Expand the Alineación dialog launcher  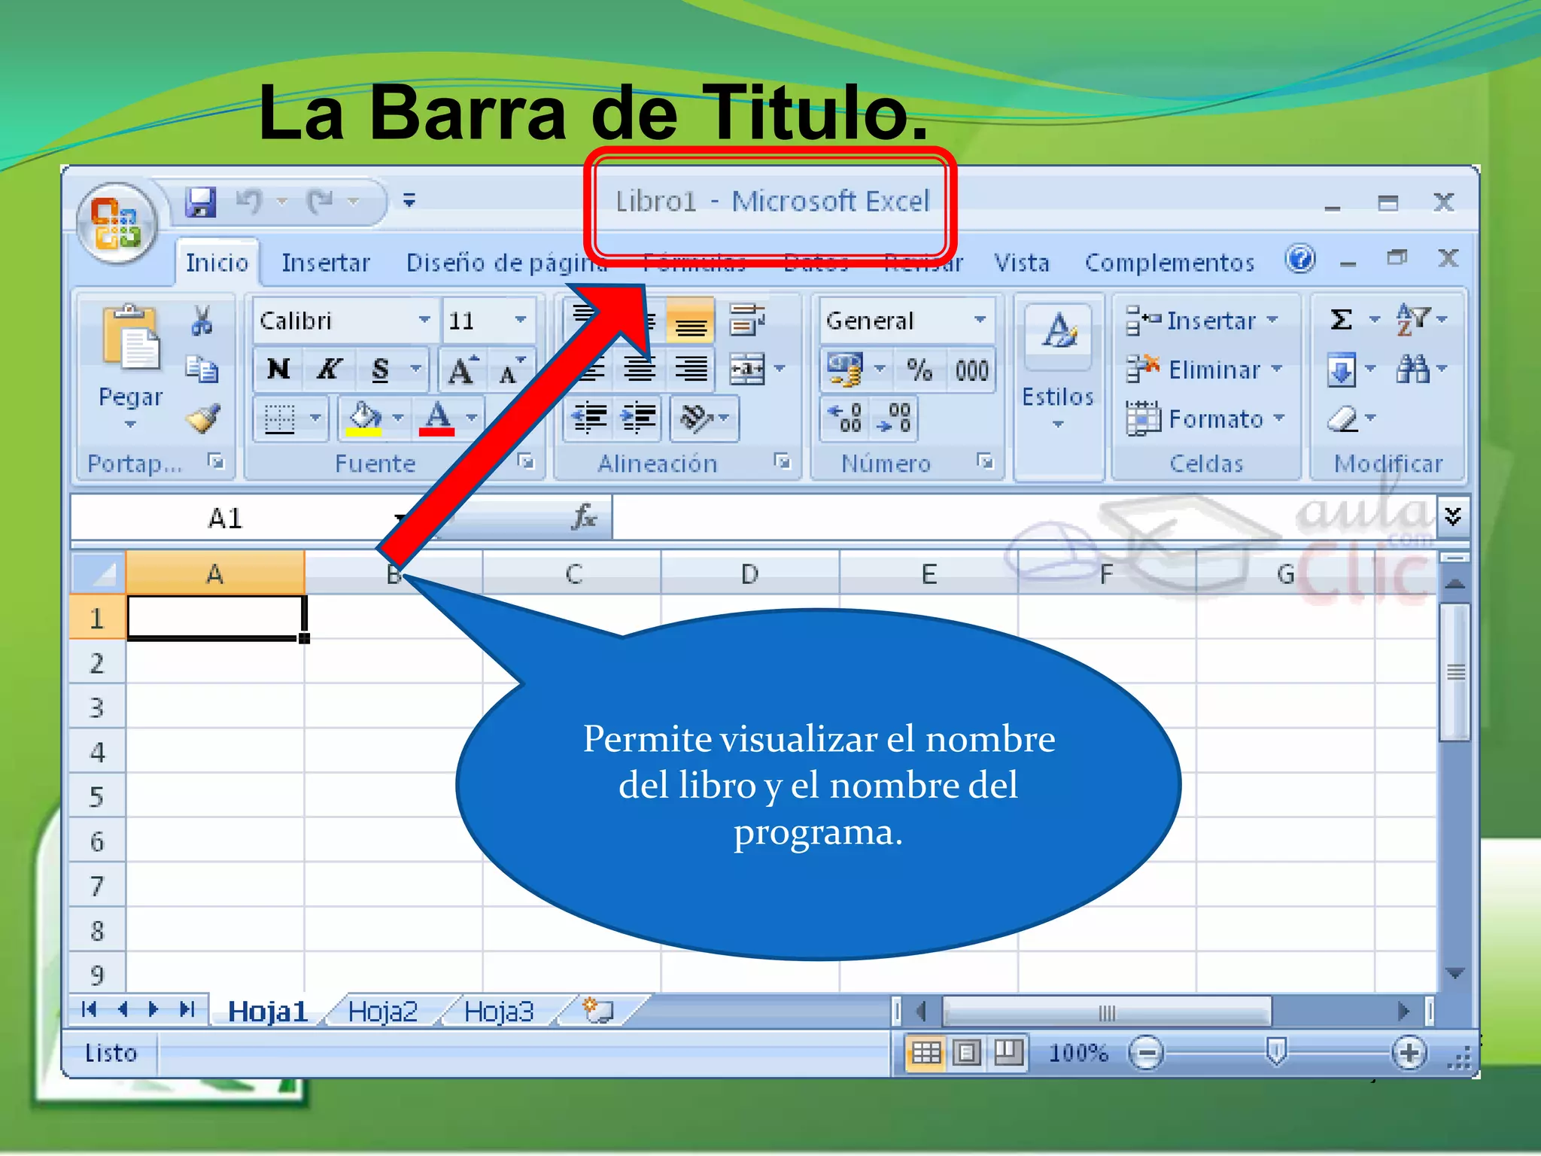point(783,461)
